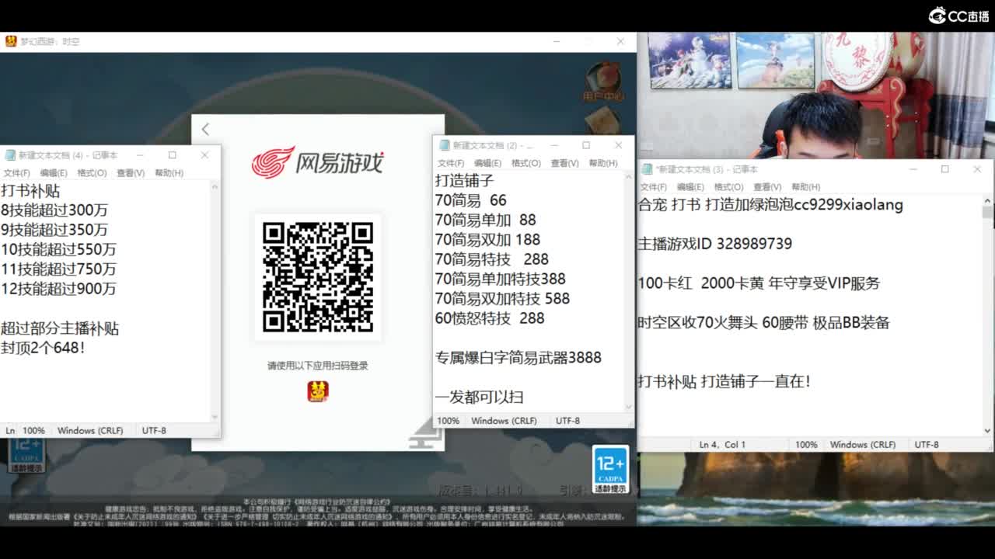Viewport: 995px width, 559px height.
Task: Click Windows (CRLF) status entry in document (2) Notepad
Action: 504,421
